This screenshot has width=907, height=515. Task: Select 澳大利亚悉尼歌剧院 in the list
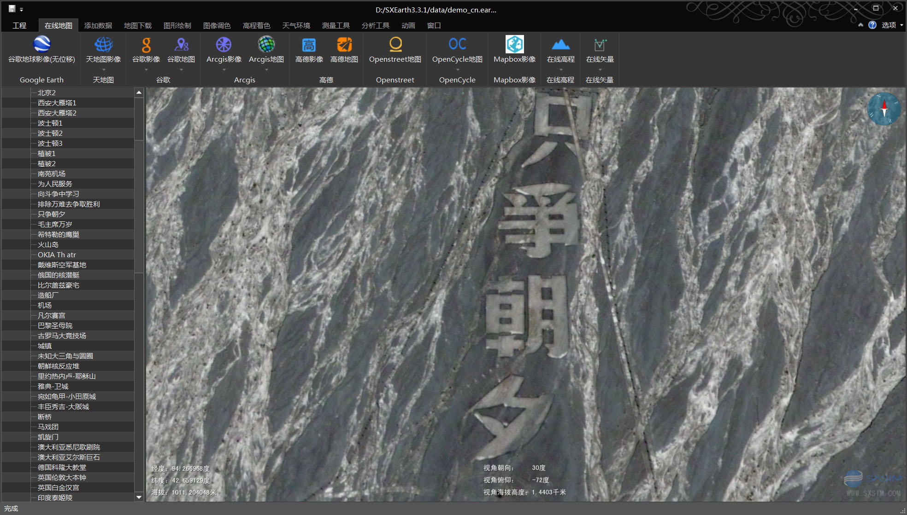click(69, 447)
